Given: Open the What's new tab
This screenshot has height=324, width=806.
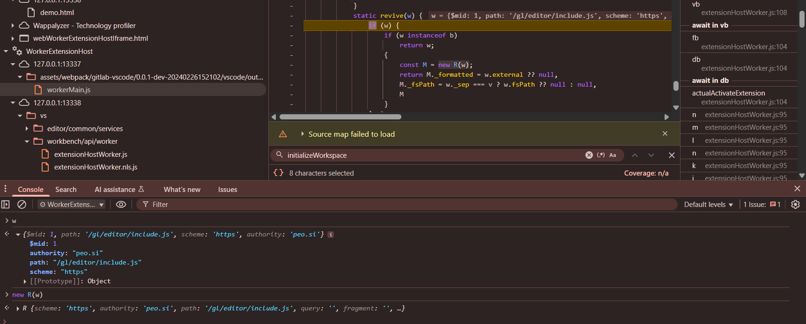Looking at the screenshot, I should point(182,189).
